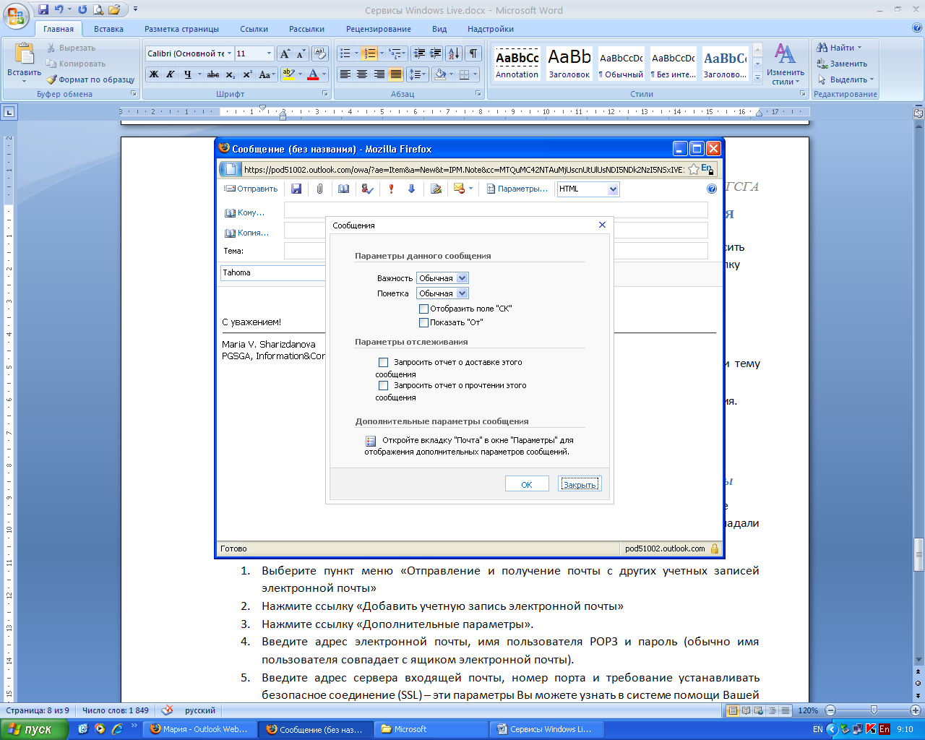The height and width of the screenshot is (740, 925).
Task: Adjust the zoom slider in status bar
Action: pyautogui.click(x=873, y=710)
